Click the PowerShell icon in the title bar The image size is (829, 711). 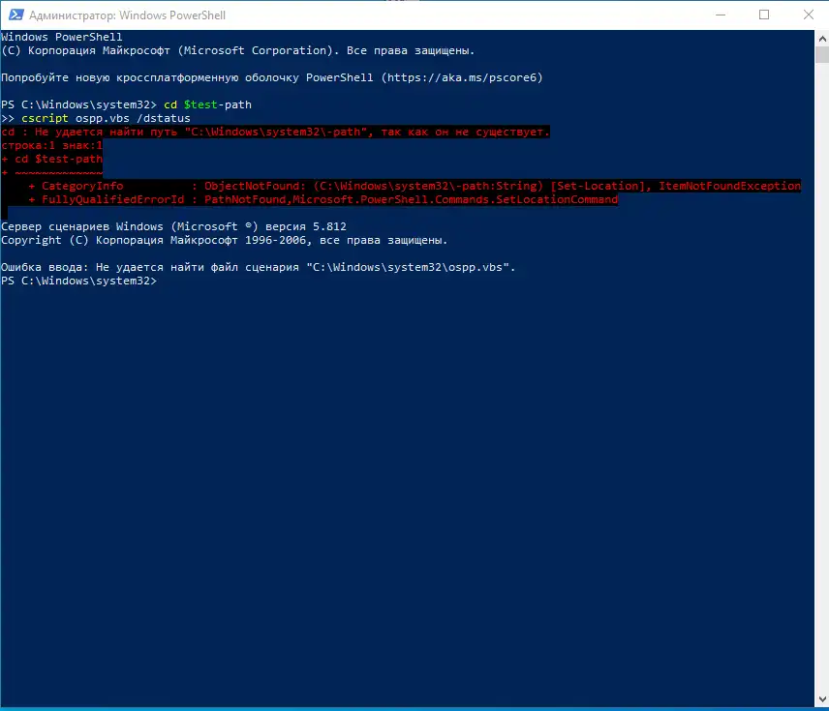(15, 15)
